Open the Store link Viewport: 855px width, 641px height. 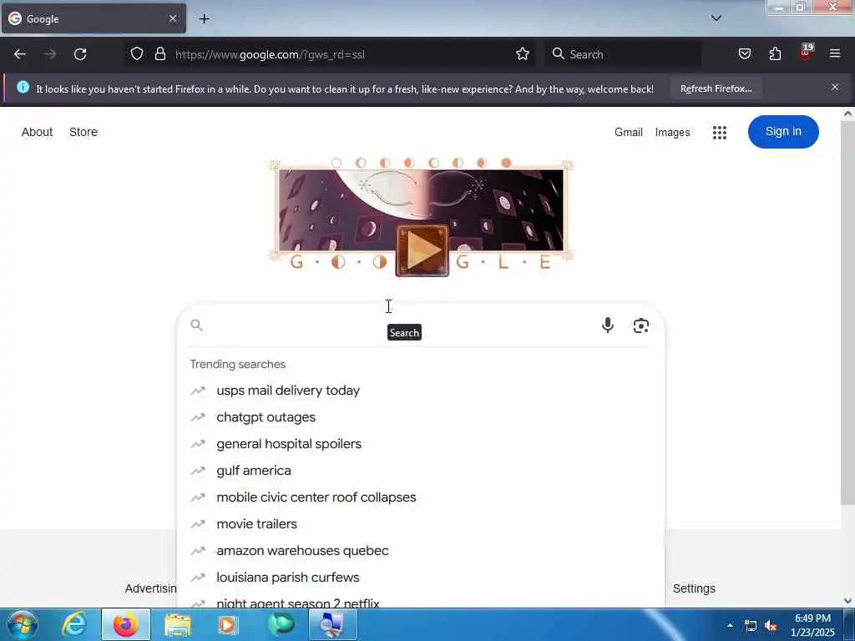[83, 132]
